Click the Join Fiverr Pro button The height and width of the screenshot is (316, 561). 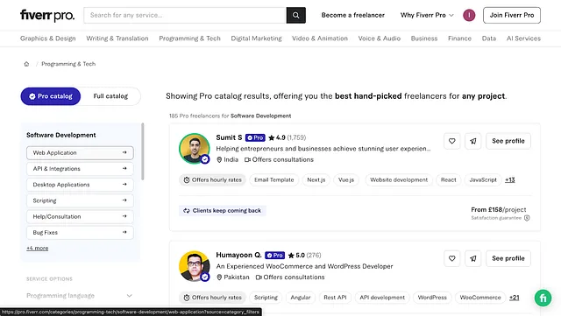point(512,15)
